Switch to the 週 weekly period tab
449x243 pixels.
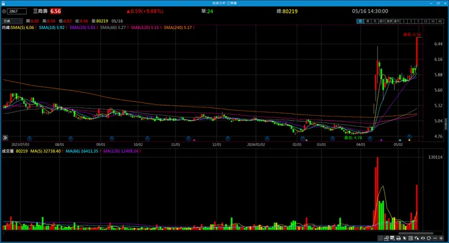coord(367,21)
